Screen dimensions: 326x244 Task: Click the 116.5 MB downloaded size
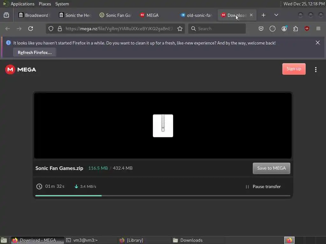click(98, 168)
